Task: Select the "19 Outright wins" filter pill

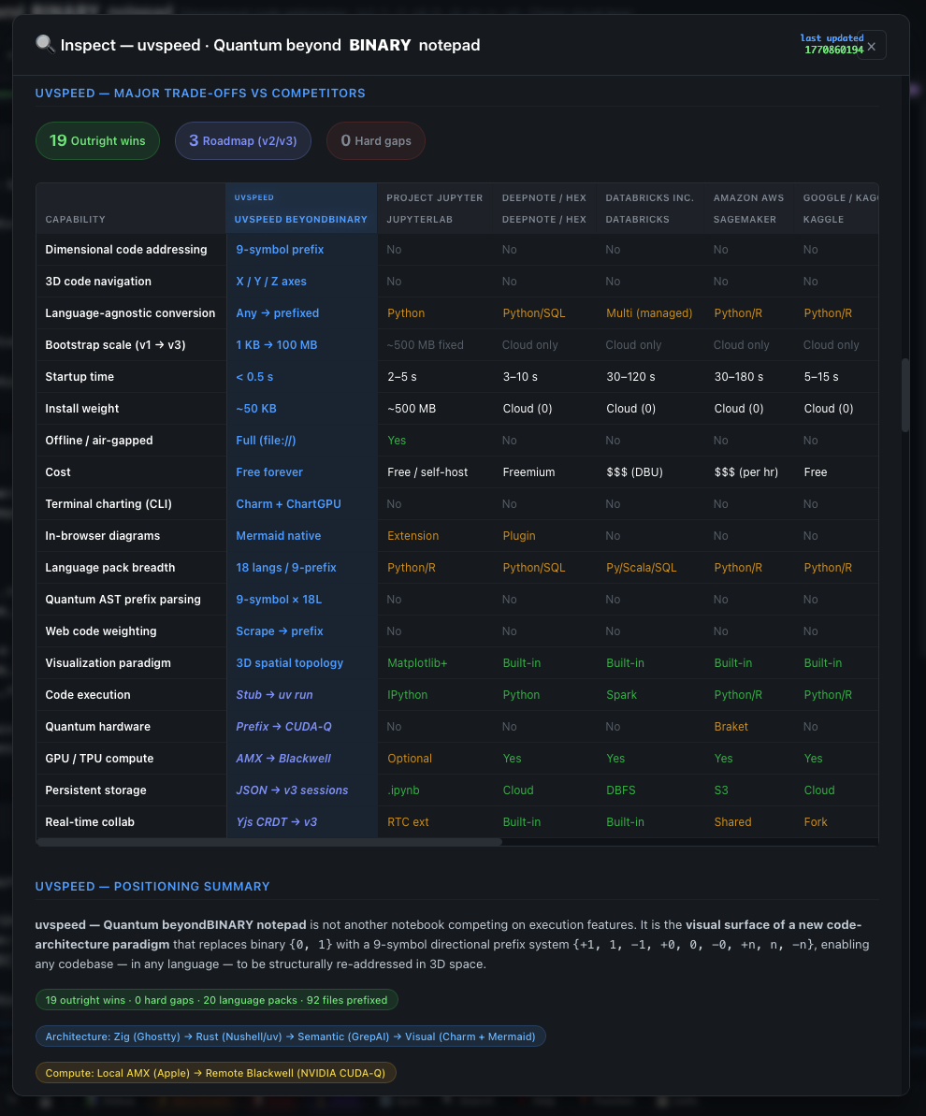Action: [x=97, y=140]
